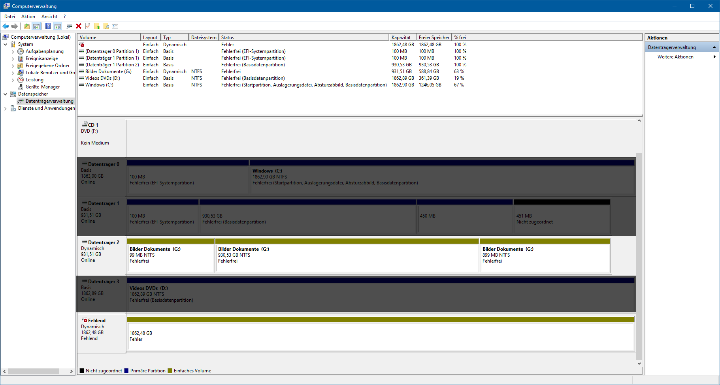Go forward with the gray arrow

click(x=15, y=26)
